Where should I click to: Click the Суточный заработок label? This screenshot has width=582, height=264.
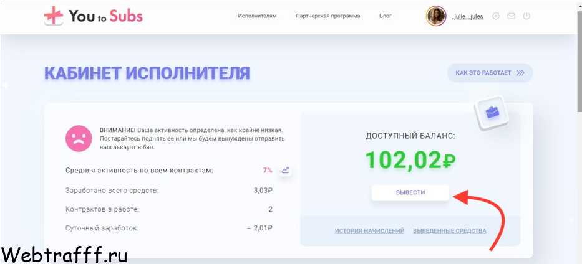point(102,228)
